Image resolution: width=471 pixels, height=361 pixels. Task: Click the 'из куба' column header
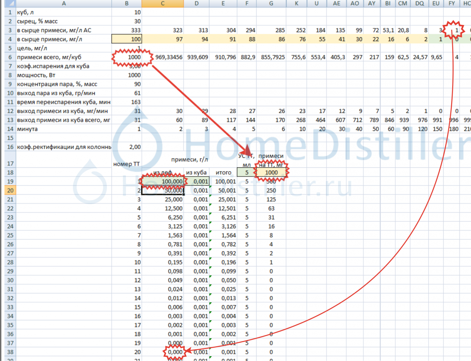click(196, 172)
